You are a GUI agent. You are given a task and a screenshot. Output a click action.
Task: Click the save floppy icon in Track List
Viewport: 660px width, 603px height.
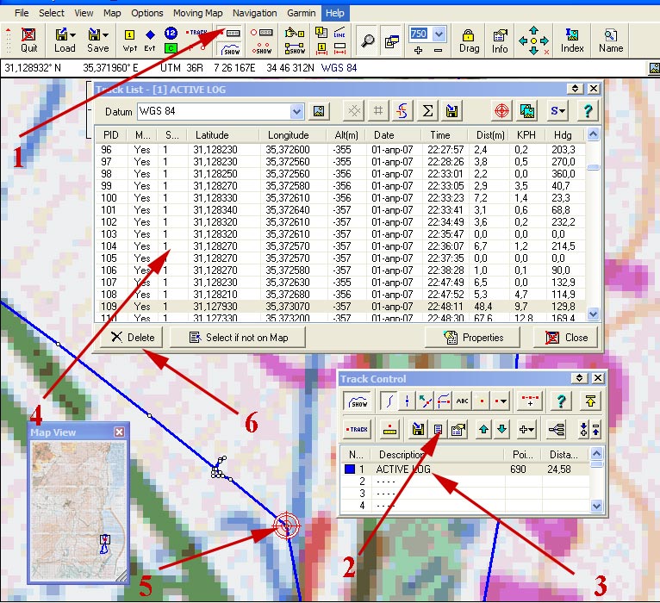pyautogui.click(x=451, y=111)
